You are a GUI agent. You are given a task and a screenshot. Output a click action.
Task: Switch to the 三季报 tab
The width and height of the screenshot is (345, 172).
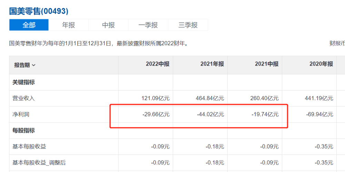[x=188, y=25]
